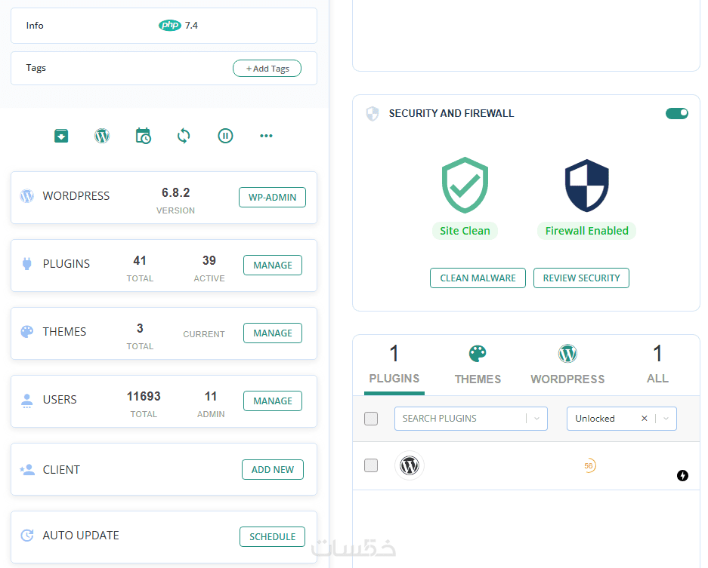
Task: Click the WordPress logo in the version card
Action: coord(27,195)
